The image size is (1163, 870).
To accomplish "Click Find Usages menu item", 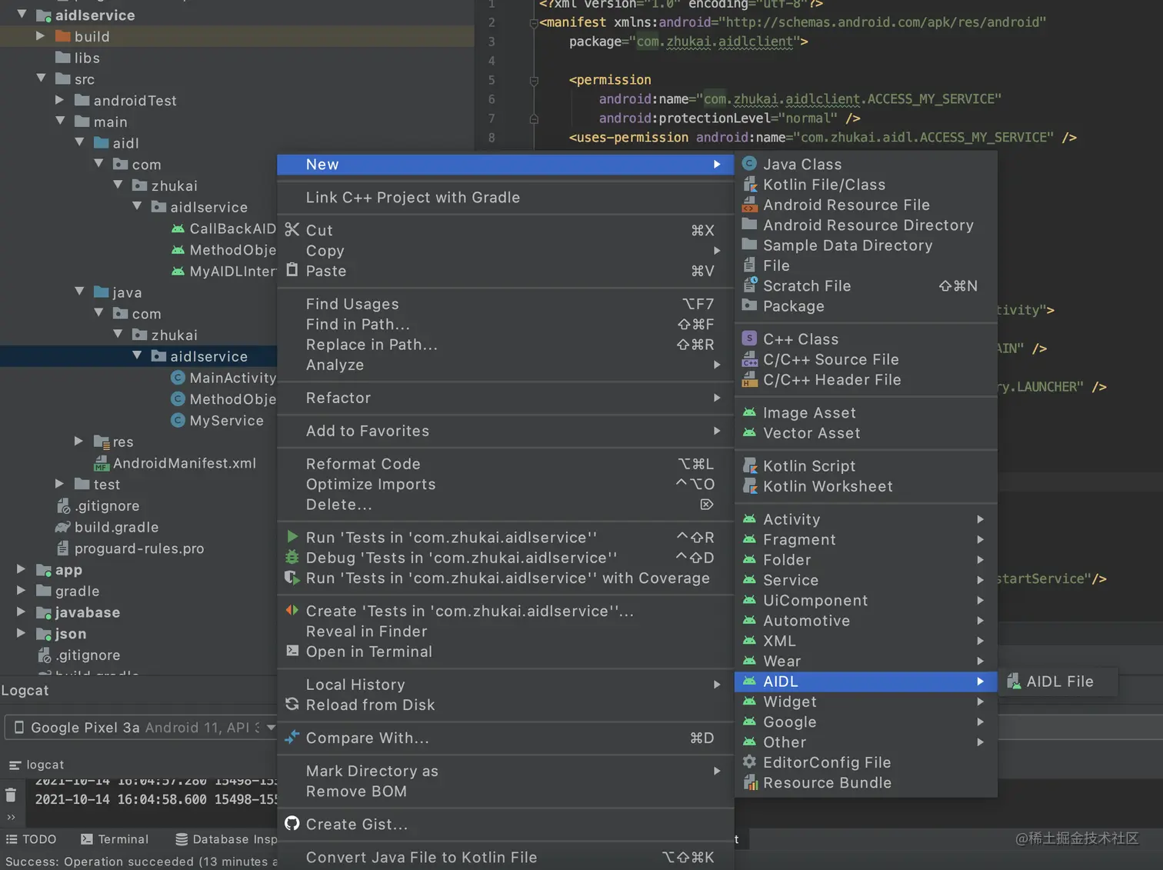I will pyautogui.click(x=505, y=304).
